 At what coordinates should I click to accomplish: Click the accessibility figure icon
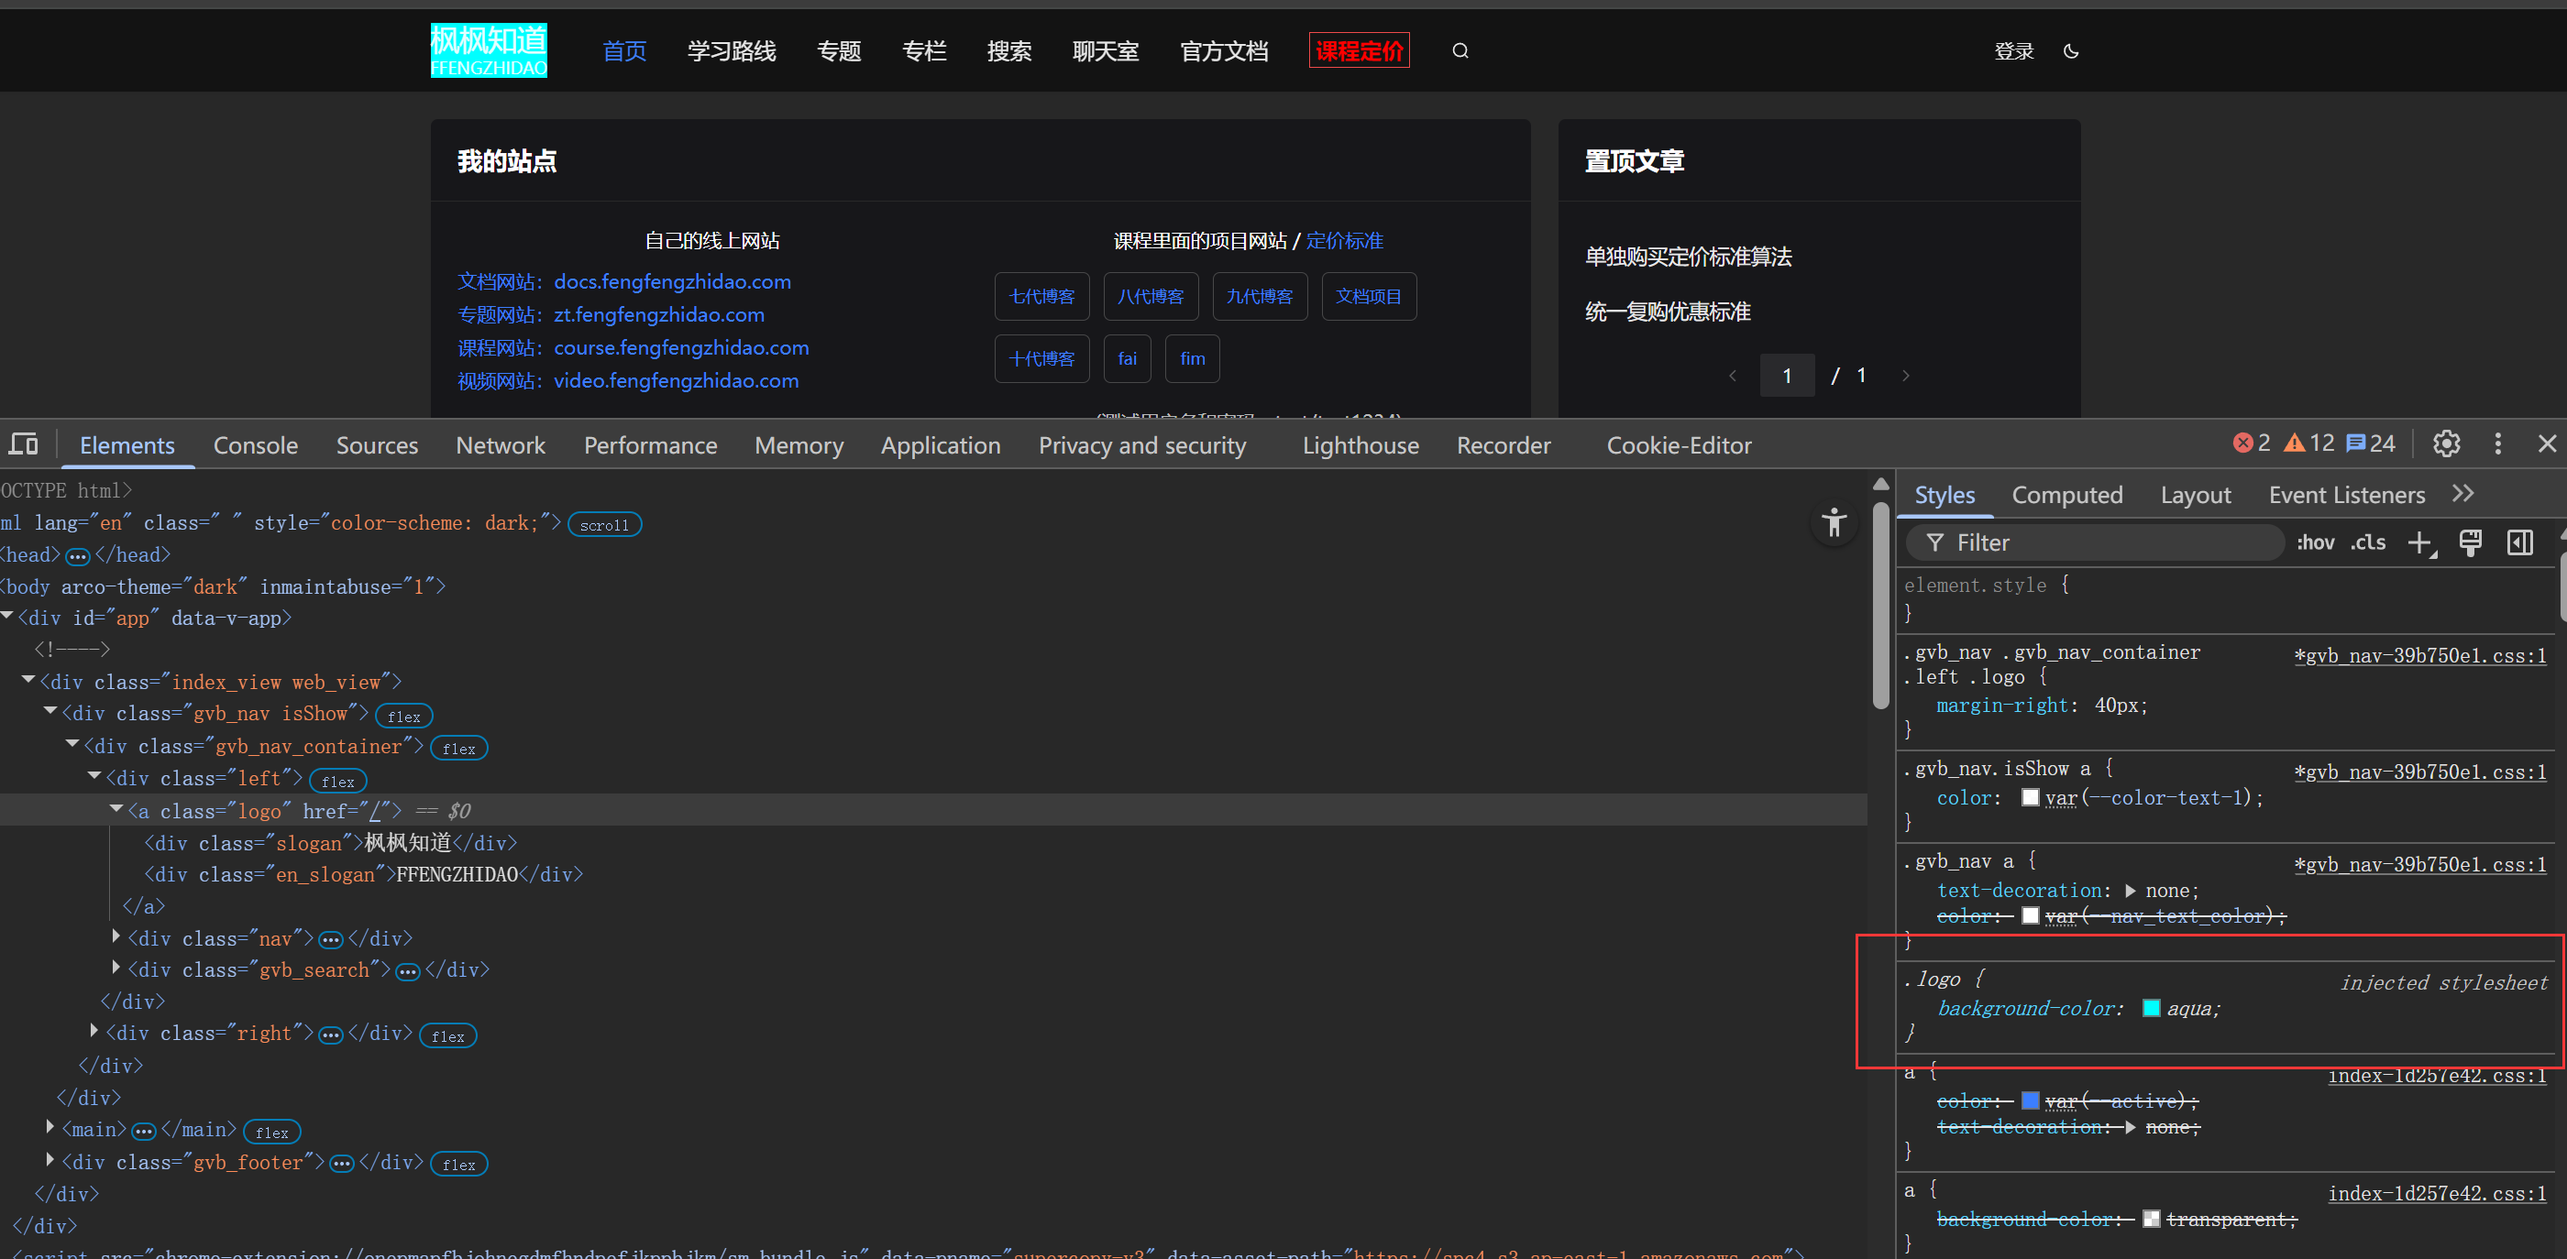click(1834, 523)
